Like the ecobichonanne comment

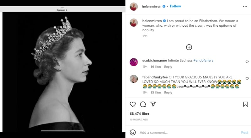(x=247, y=62)
